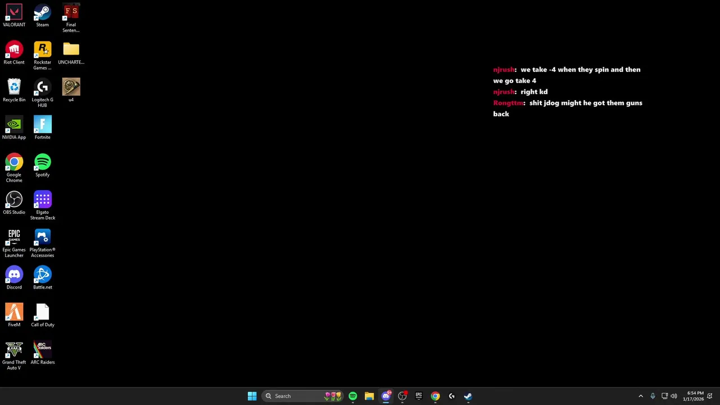Open the Windows Start menu
The image size is (720, 405).
[x=252, y=396]
